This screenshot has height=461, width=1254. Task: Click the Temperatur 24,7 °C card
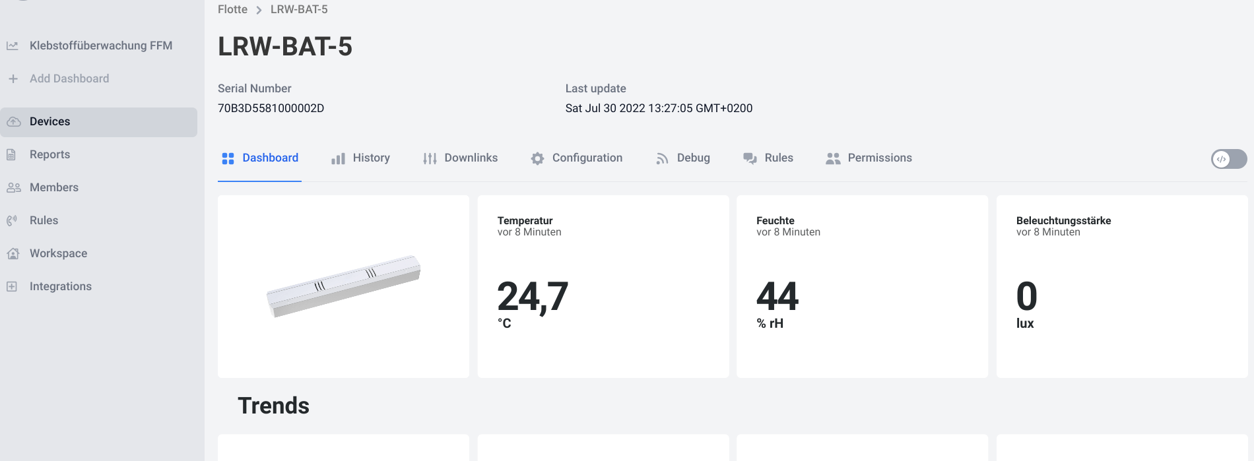click(603, 286)
